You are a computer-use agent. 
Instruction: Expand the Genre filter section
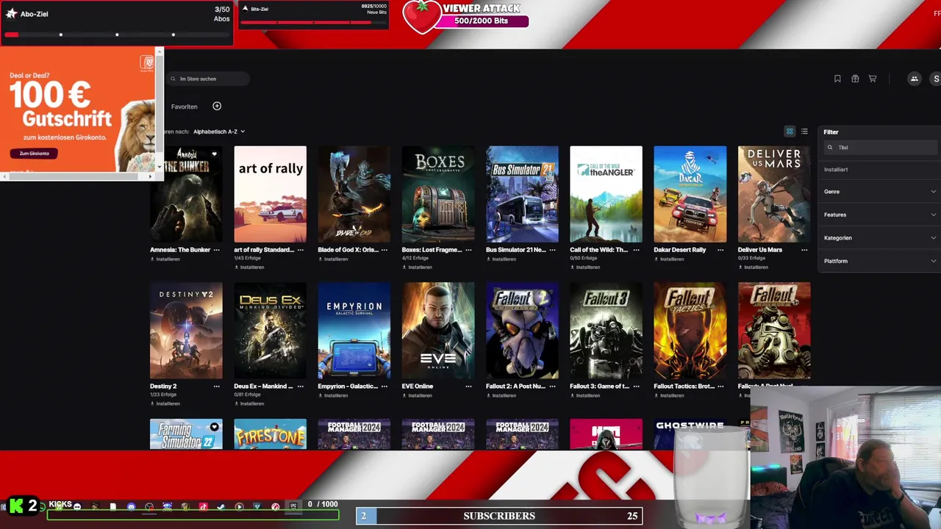[x=880, y=192]
